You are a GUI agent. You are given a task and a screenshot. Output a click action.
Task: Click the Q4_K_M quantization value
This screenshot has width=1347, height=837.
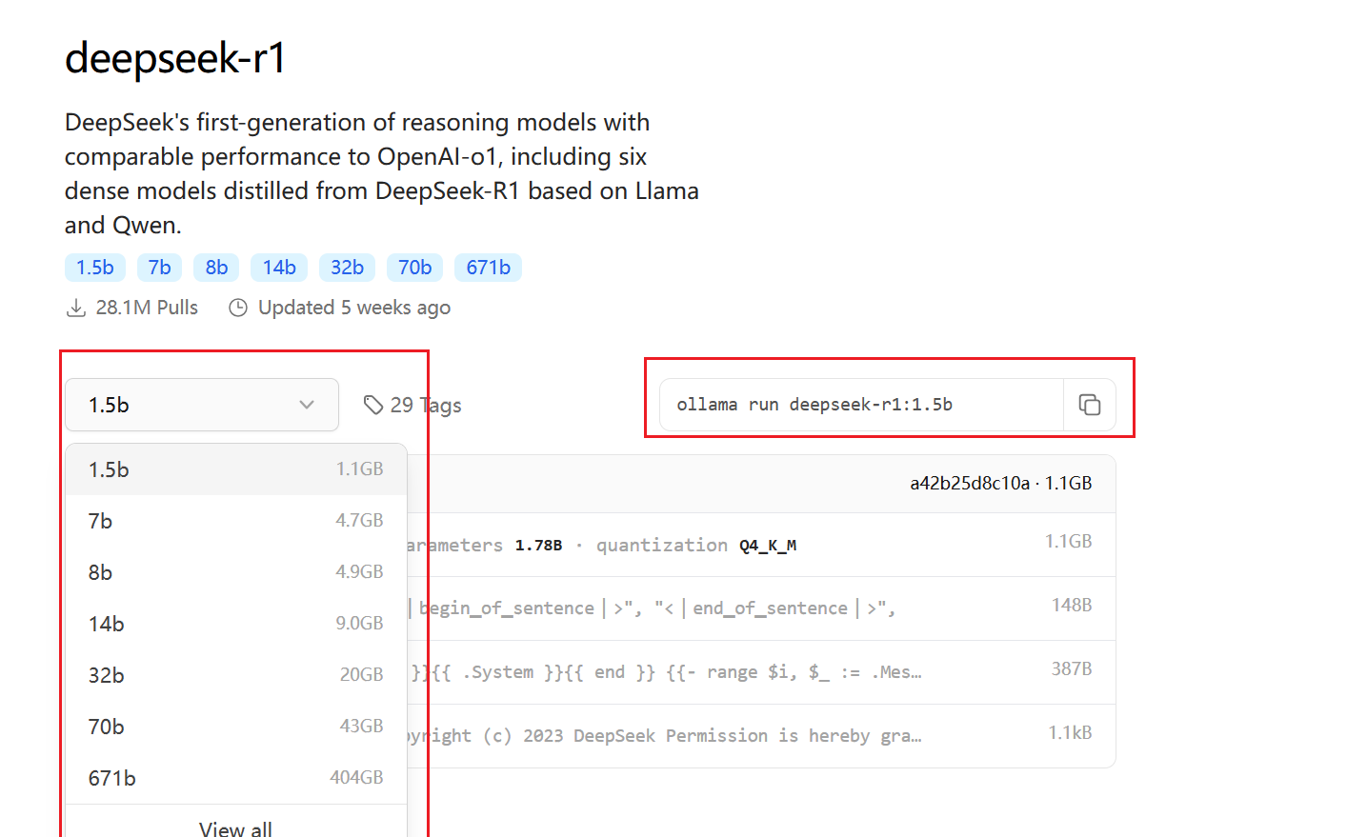click(x=768, y=546)
